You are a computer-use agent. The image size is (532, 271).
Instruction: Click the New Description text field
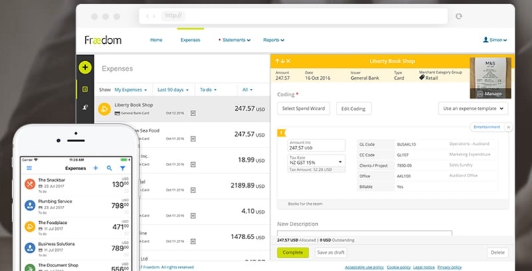[x=364, y=233]
